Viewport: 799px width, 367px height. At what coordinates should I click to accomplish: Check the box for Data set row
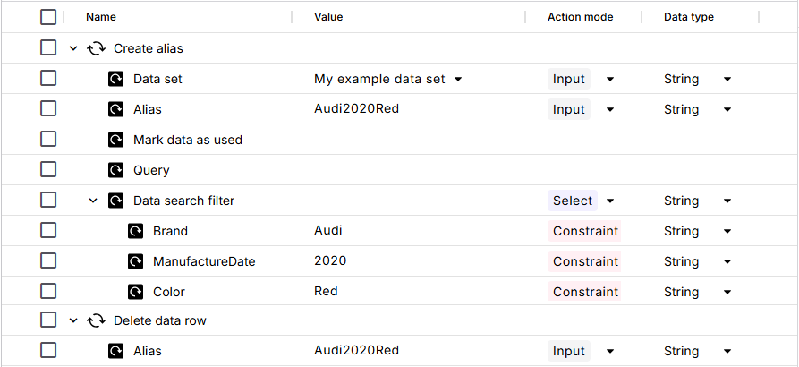tap(48, 79)
